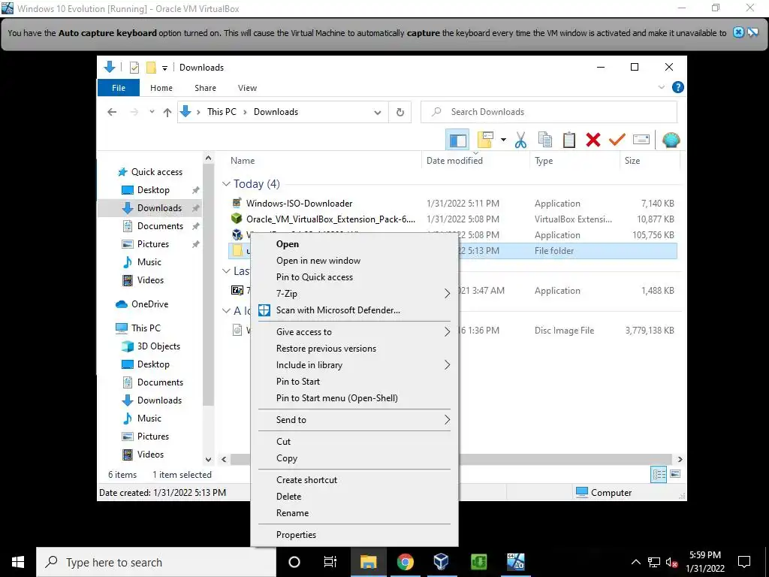Click the blue help question mark icon
Image resolution: width=769 pixels, height=577 pixels.
678,87
